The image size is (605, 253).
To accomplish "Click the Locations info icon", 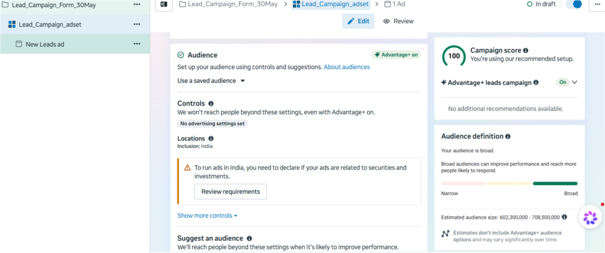I will pyautogui.click(x=211, y=139).
